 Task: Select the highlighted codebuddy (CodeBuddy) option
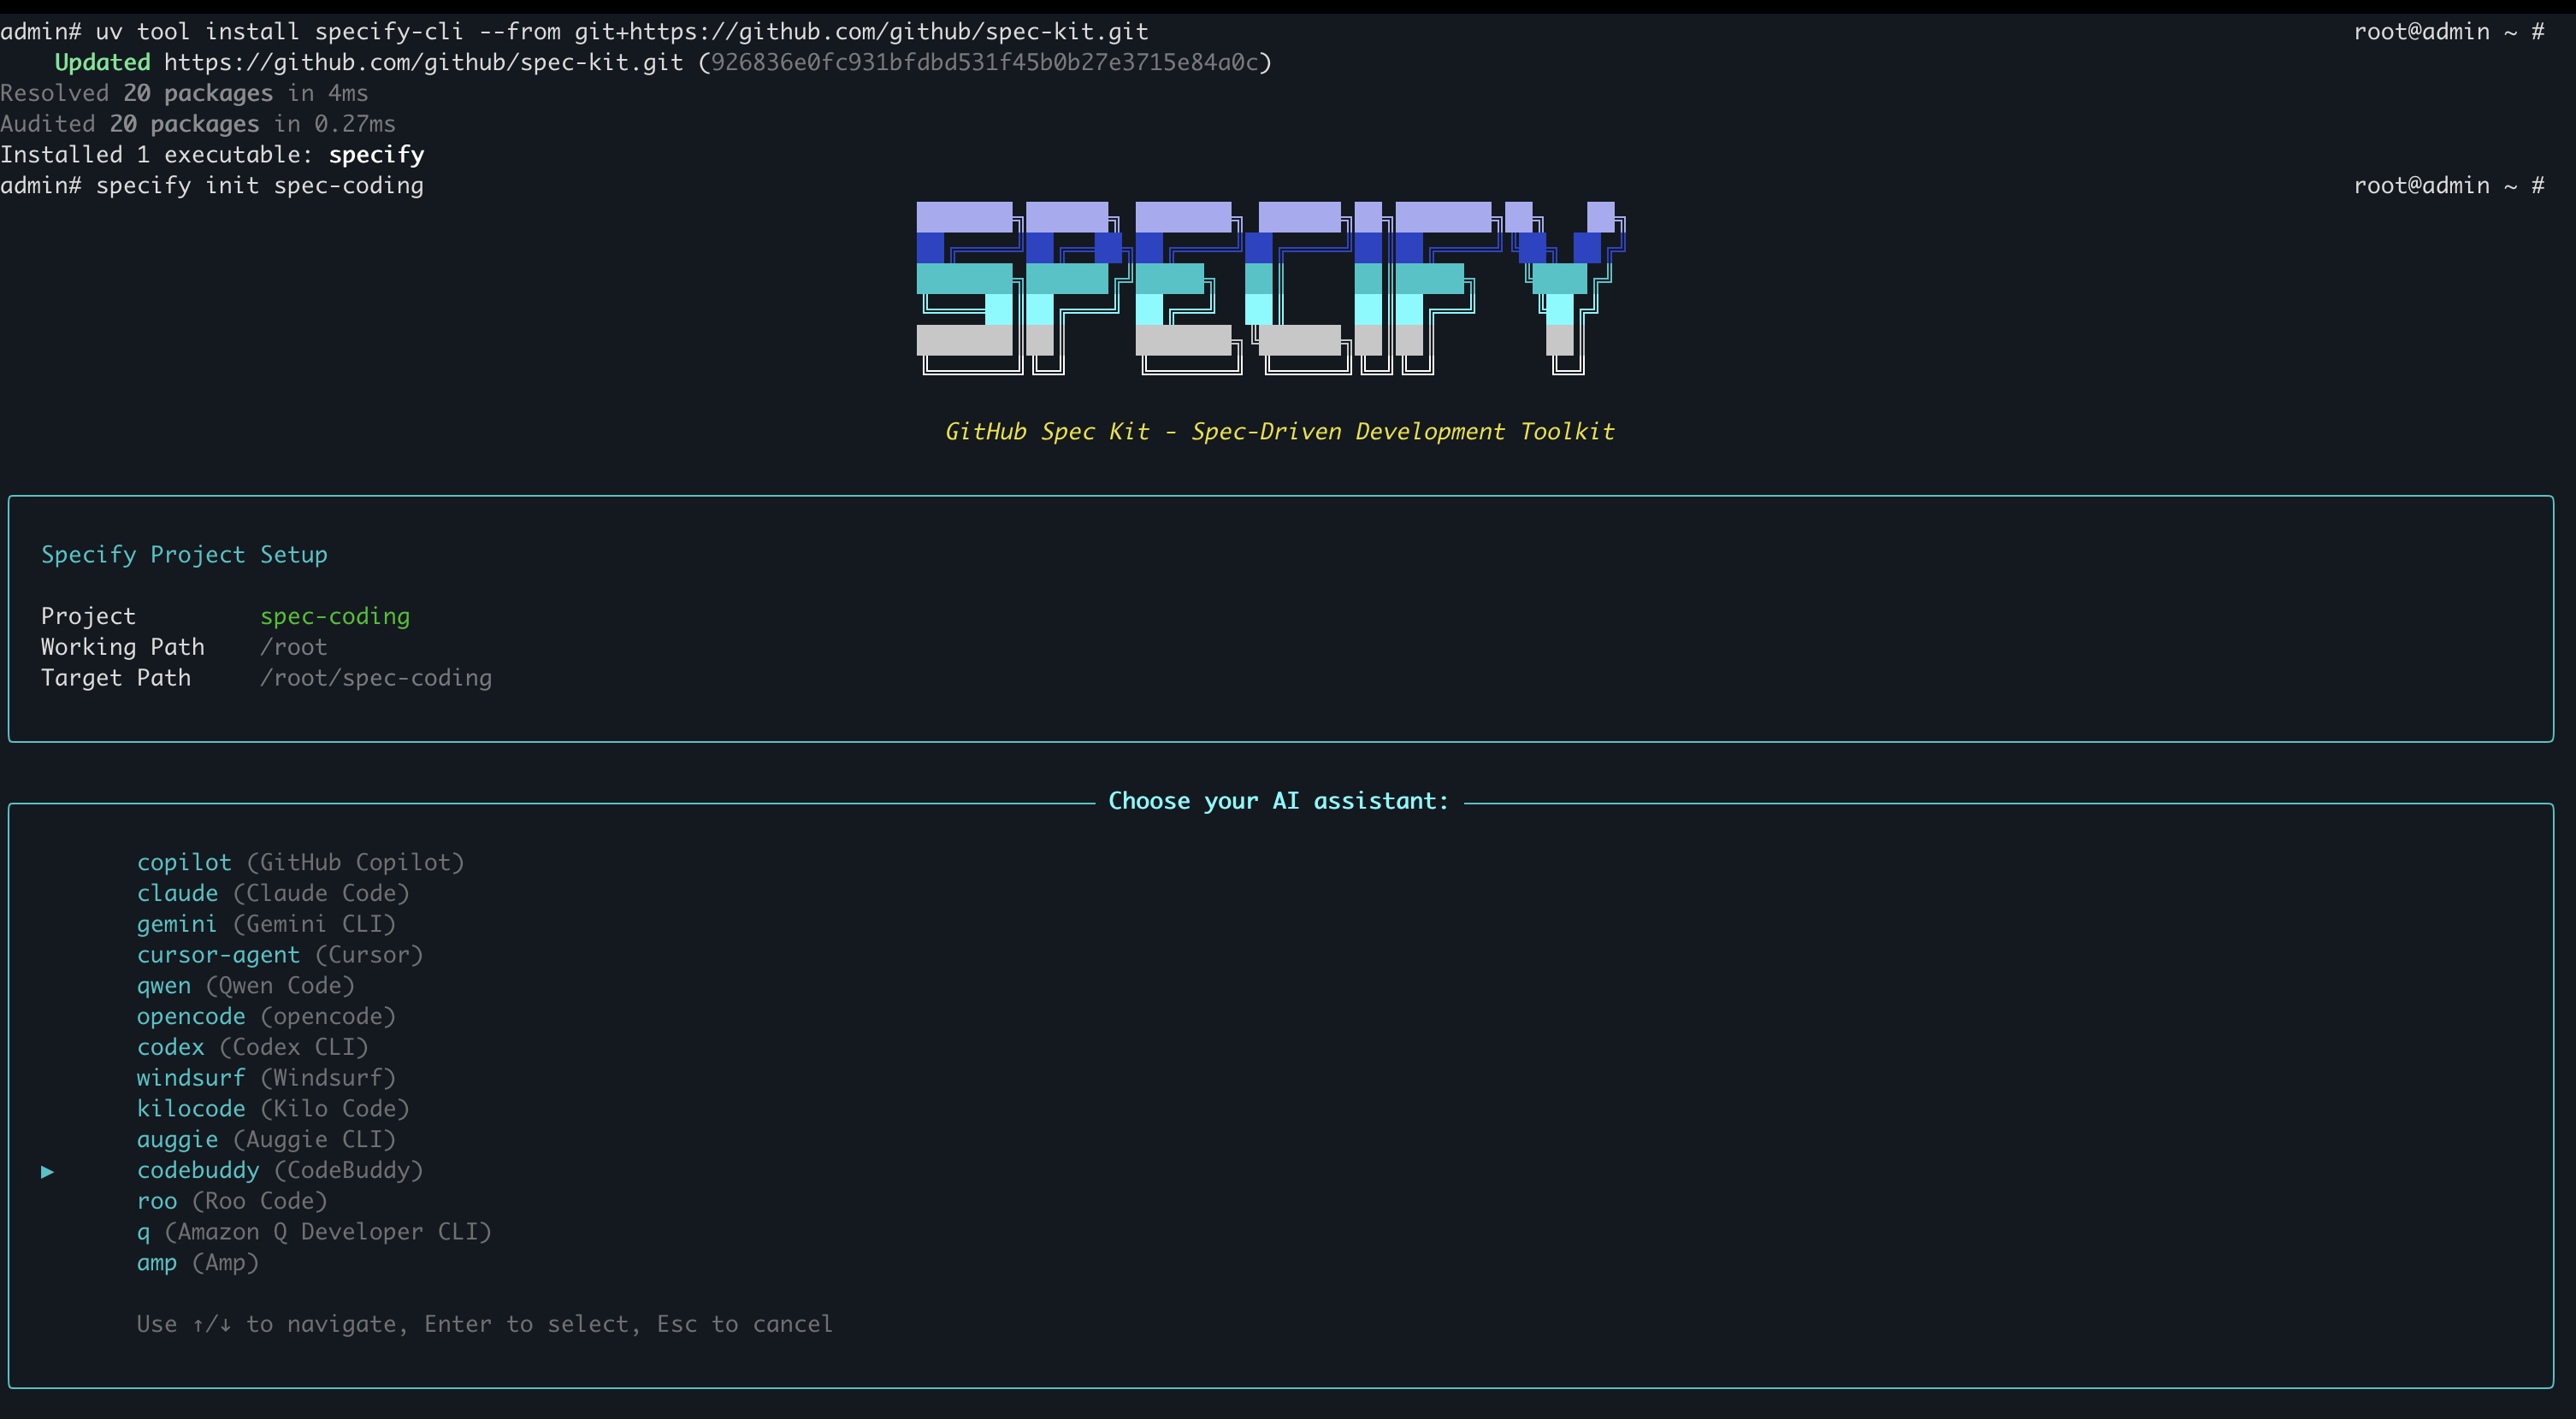(x=279, y=1170)
